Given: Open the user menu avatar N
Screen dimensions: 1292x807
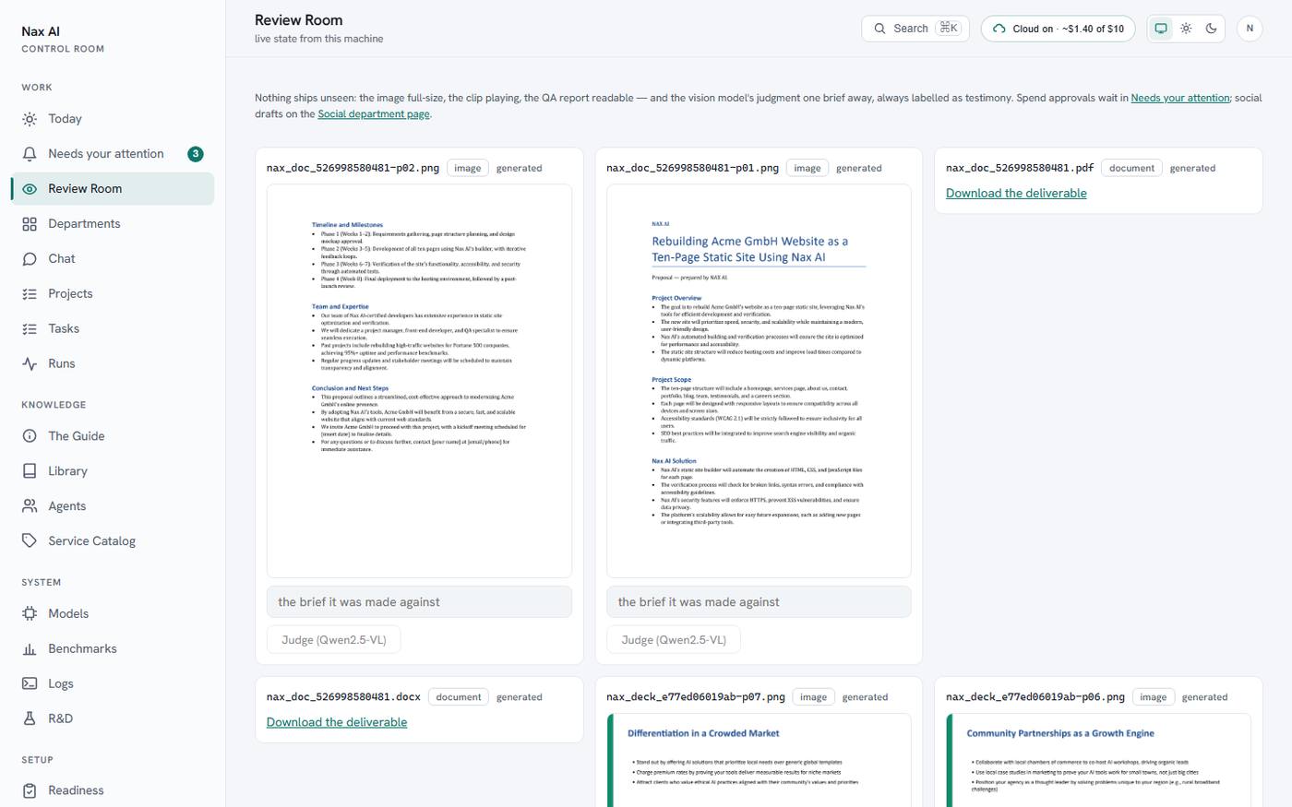Looking at the screenshot, I should coord(1250,29).
